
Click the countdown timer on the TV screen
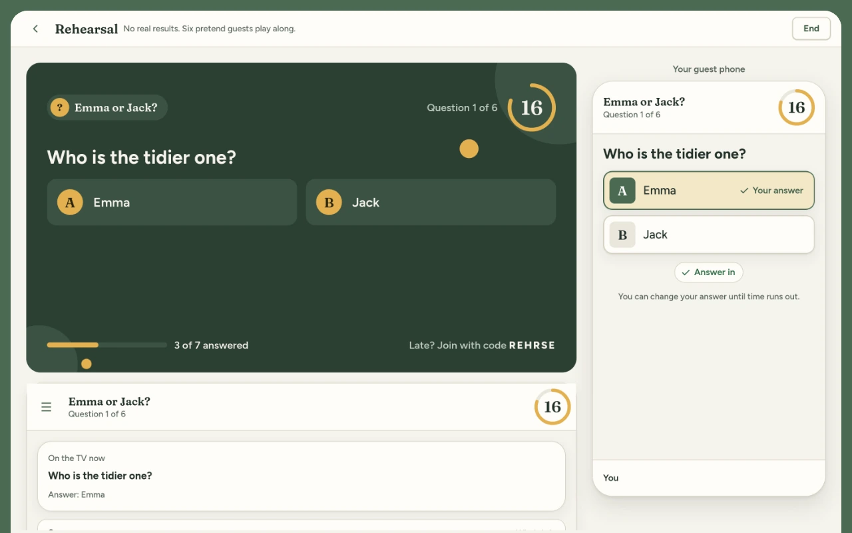[x=531, y=107]
